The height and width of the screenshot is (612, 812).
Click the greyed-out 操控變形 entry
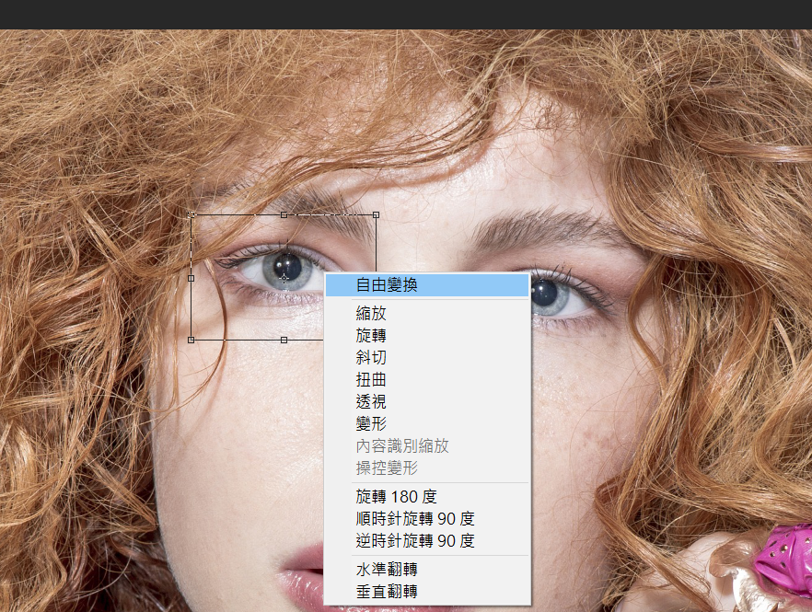[x=427, y=468]
